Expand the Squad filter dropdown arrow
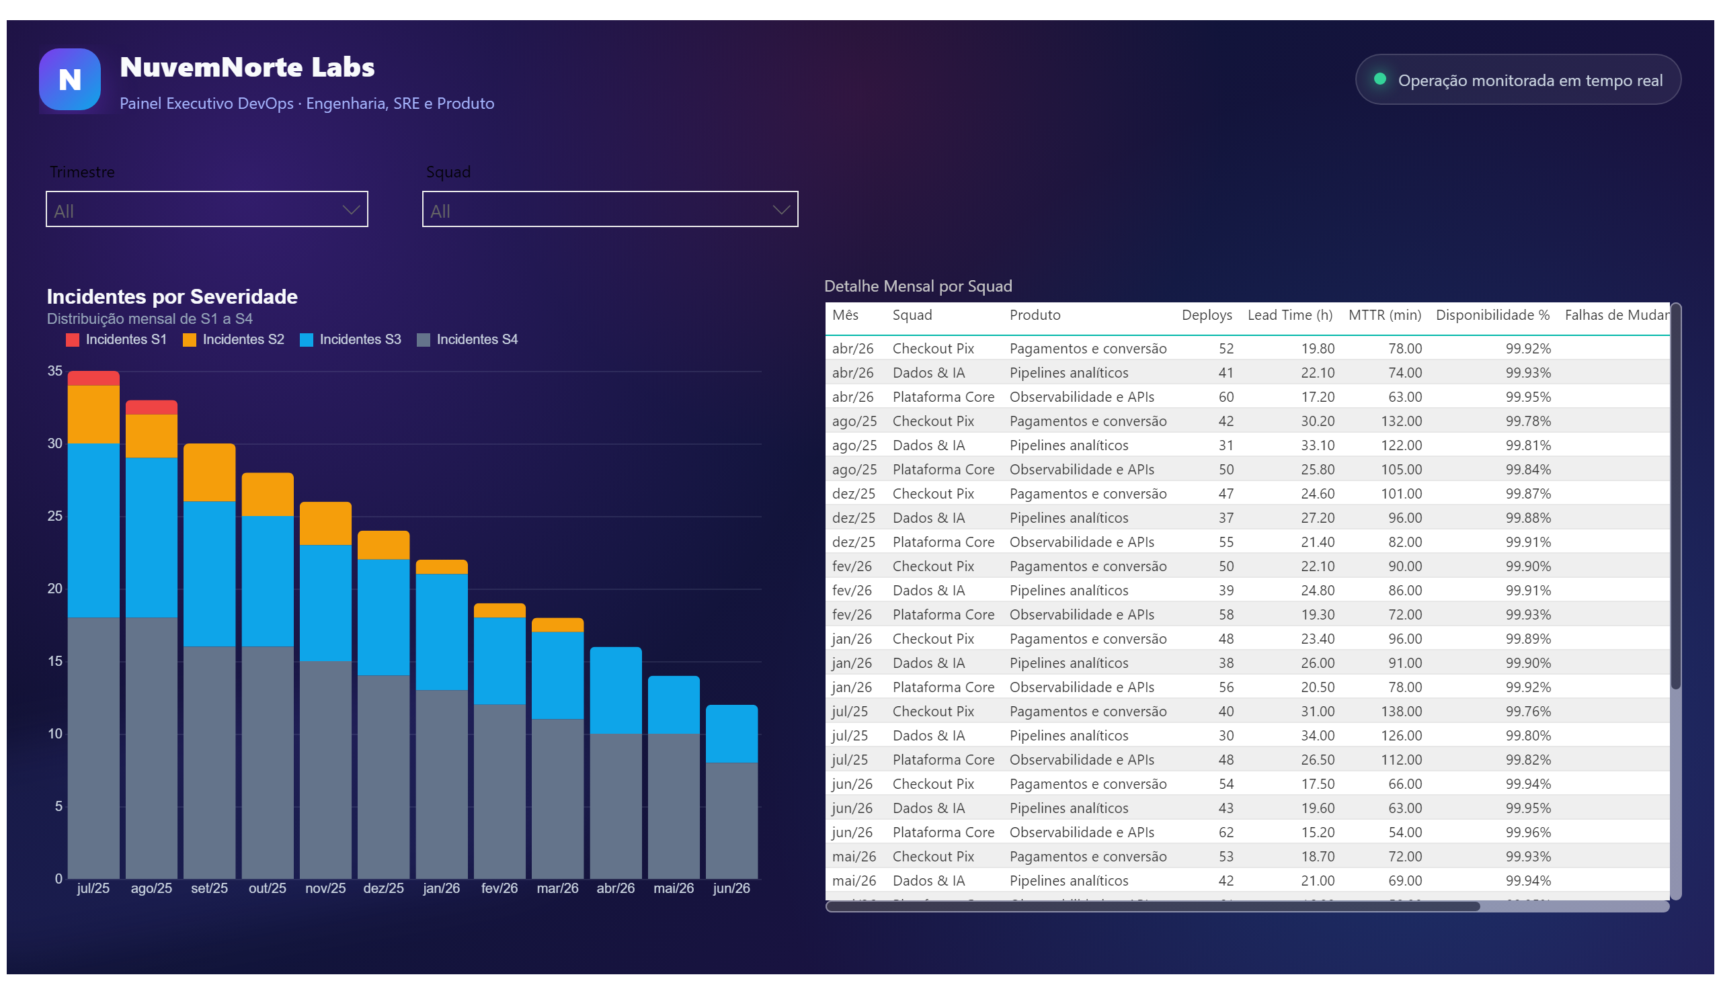The image size is (1721, 981). (781, 210)
